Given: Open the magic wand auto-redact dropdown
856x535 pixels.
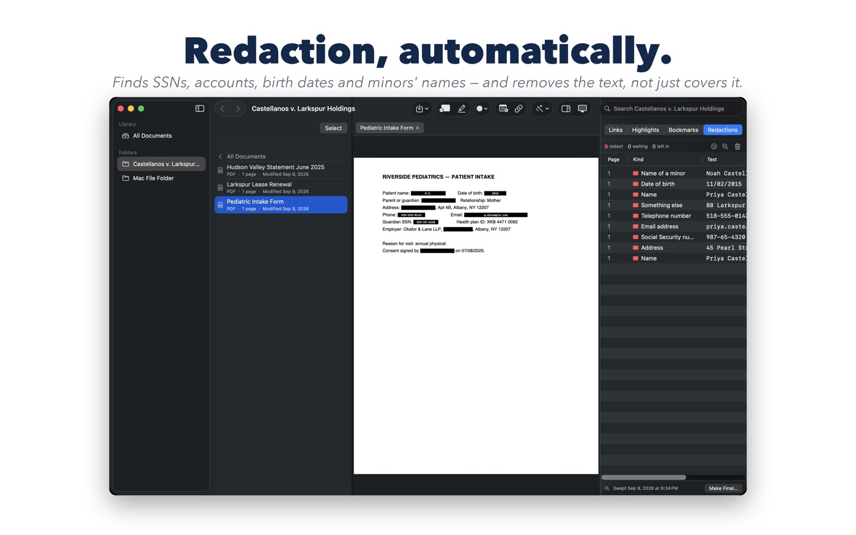Looking at the screenshot, I should (x=542, y=109).
